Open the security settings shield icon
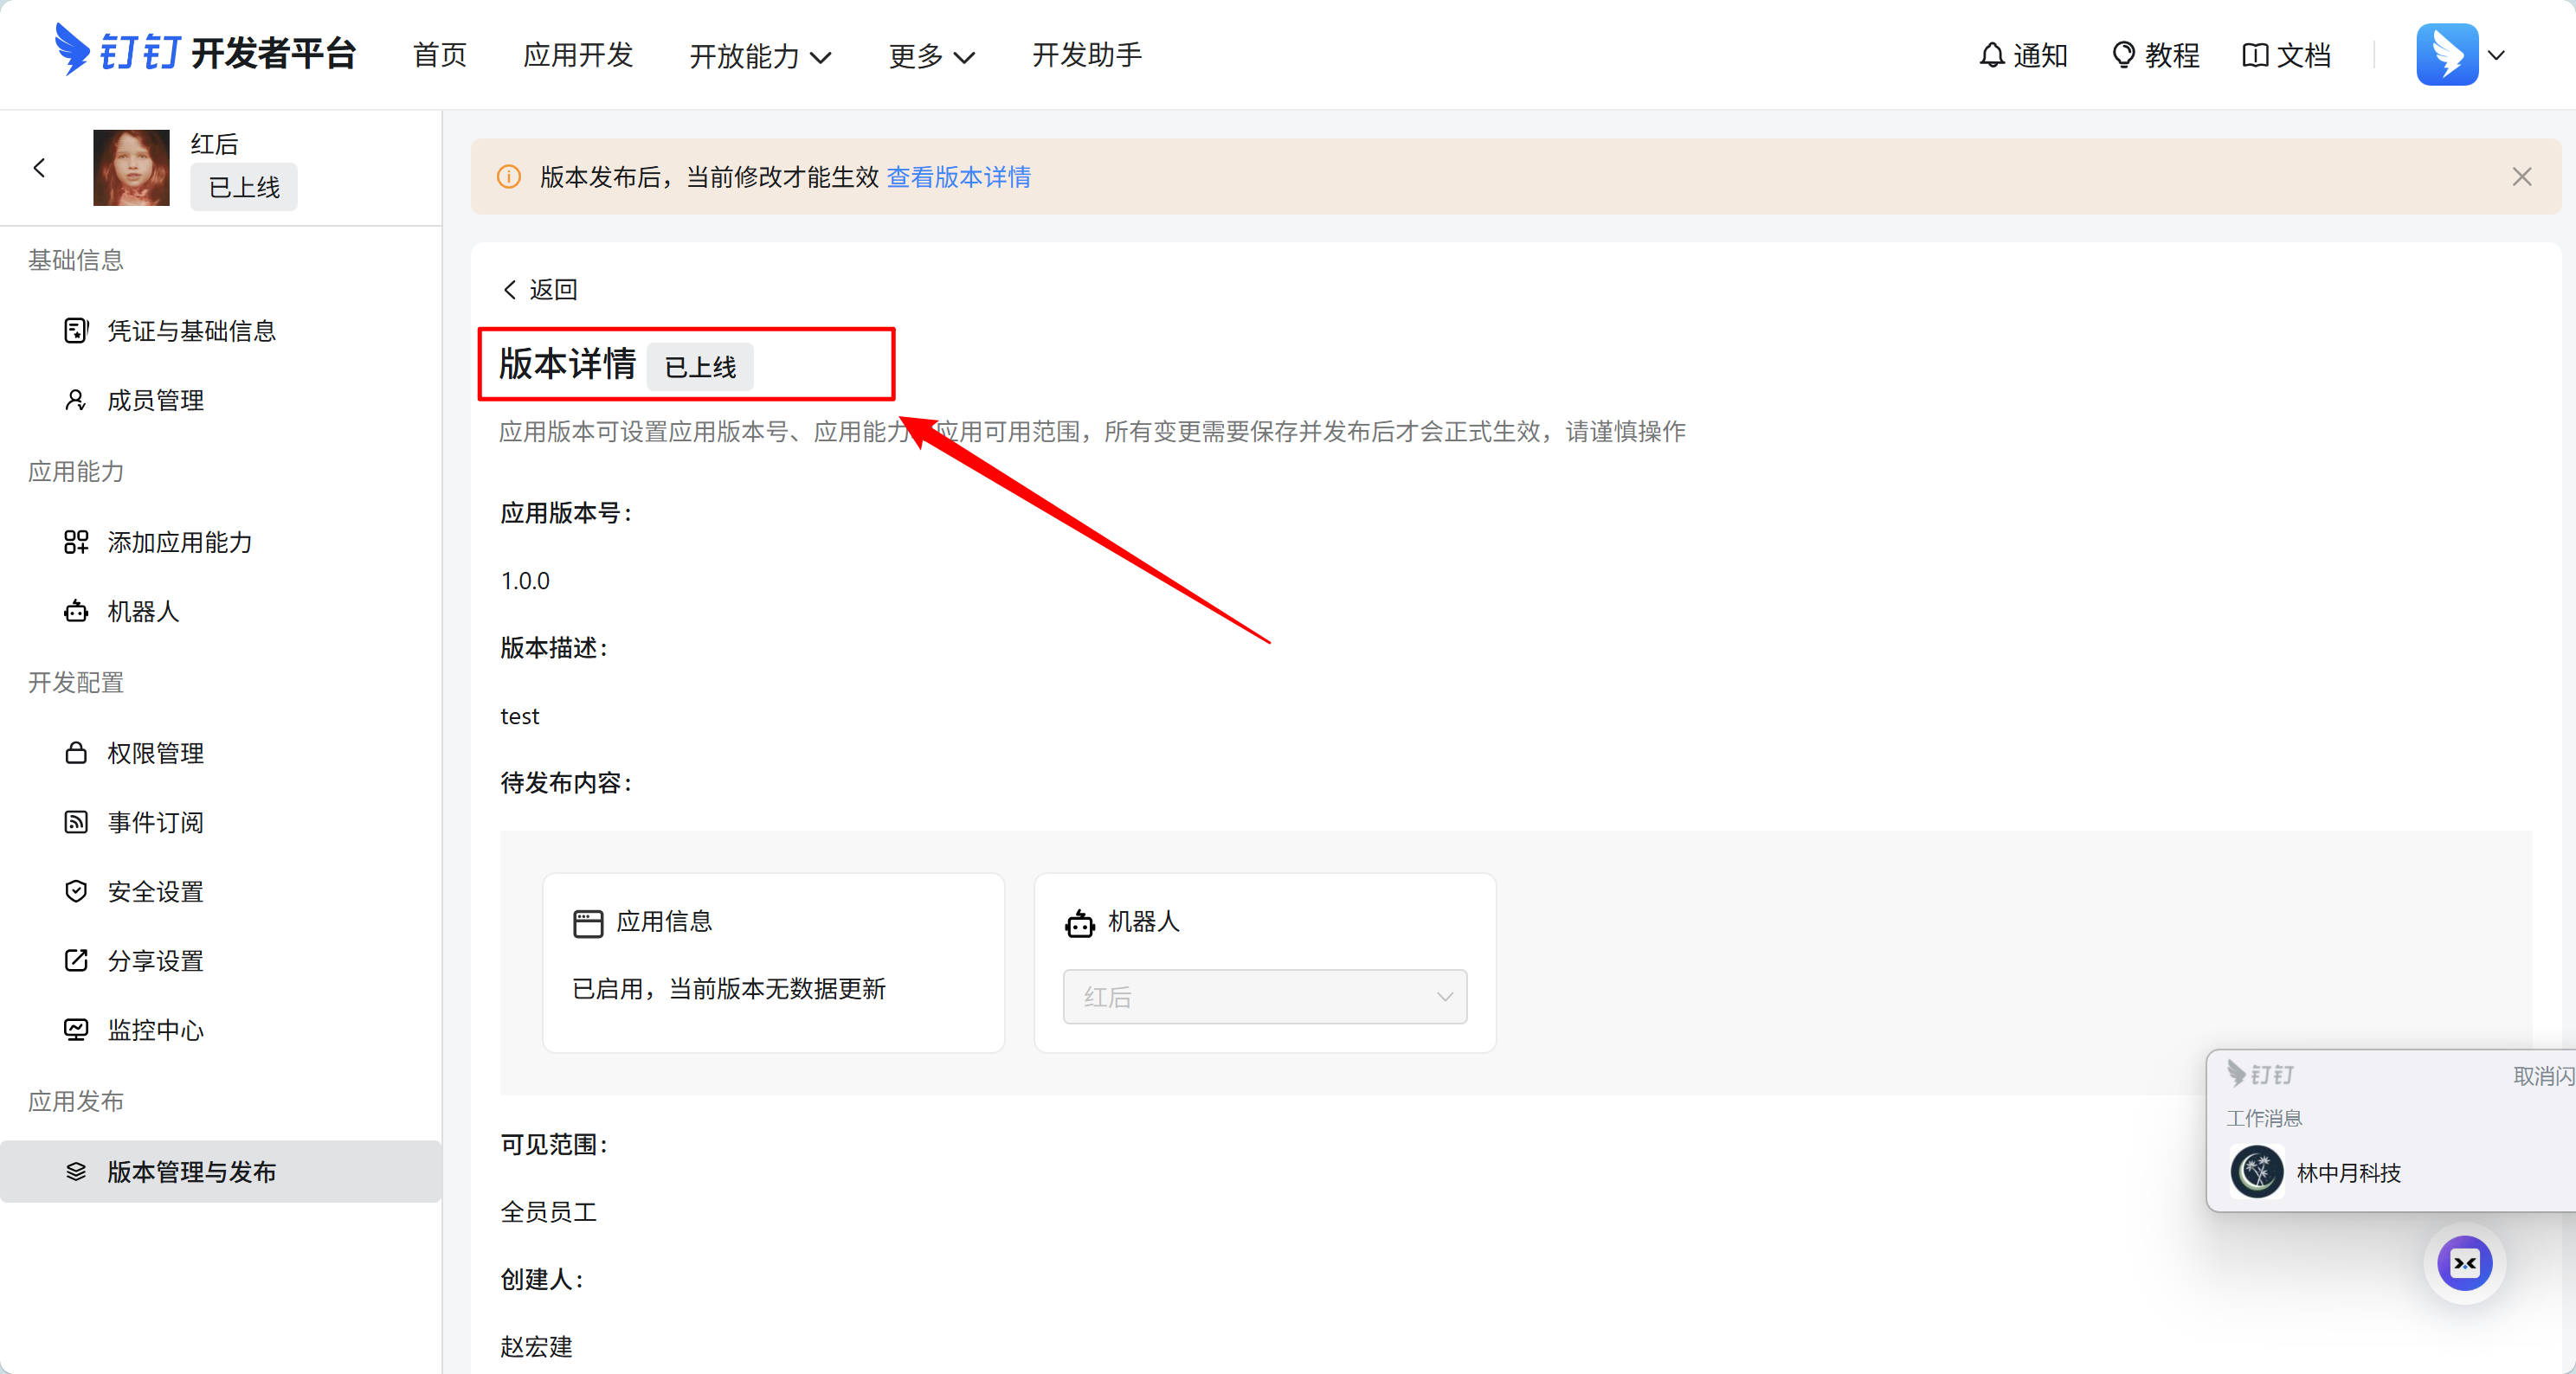 [76, 890]
